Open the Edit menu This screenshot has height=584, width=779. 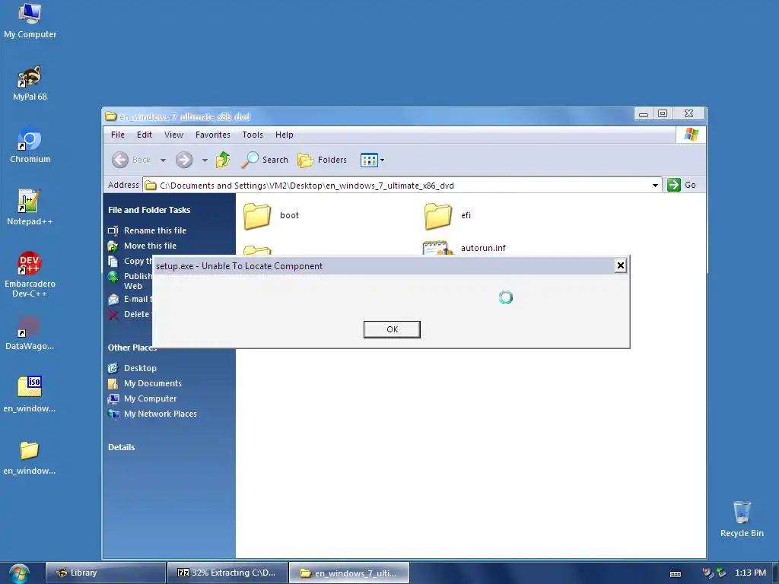[145, 135]
